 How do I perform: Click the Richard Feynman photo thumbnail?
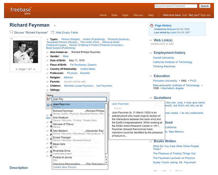25,52
